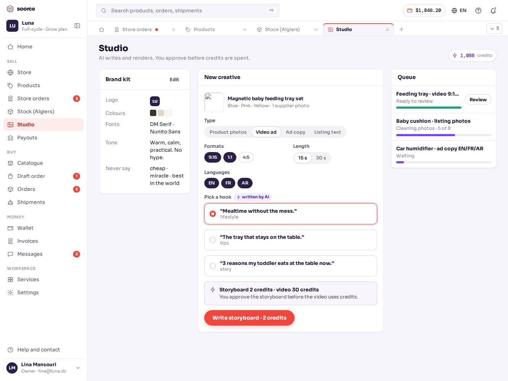Review the Feeding tray video
This screenshot has height=381, width=508.
pos(478,99)
